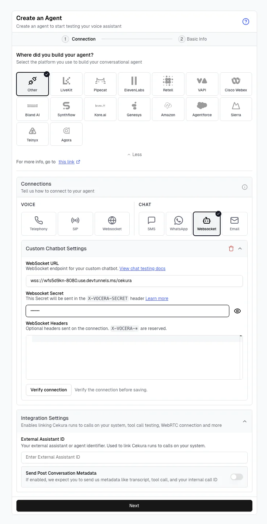This screenshot has height=524, width=267.
Task: Focus the Websocket Secret password field
Action: [127, 311]
